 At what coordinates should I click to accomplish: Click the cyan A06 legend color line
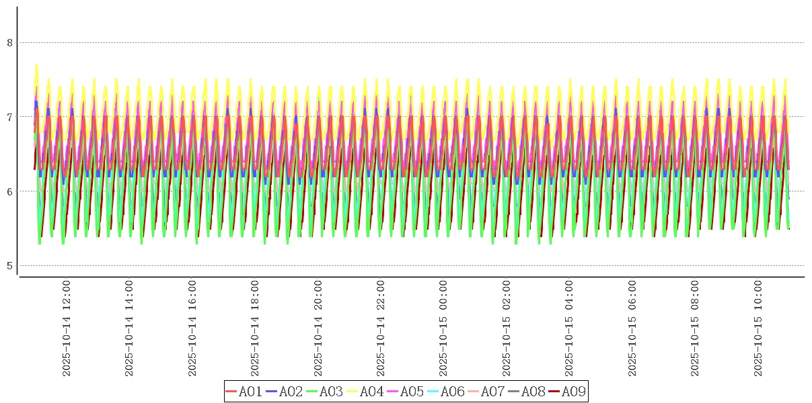(433, 392)
